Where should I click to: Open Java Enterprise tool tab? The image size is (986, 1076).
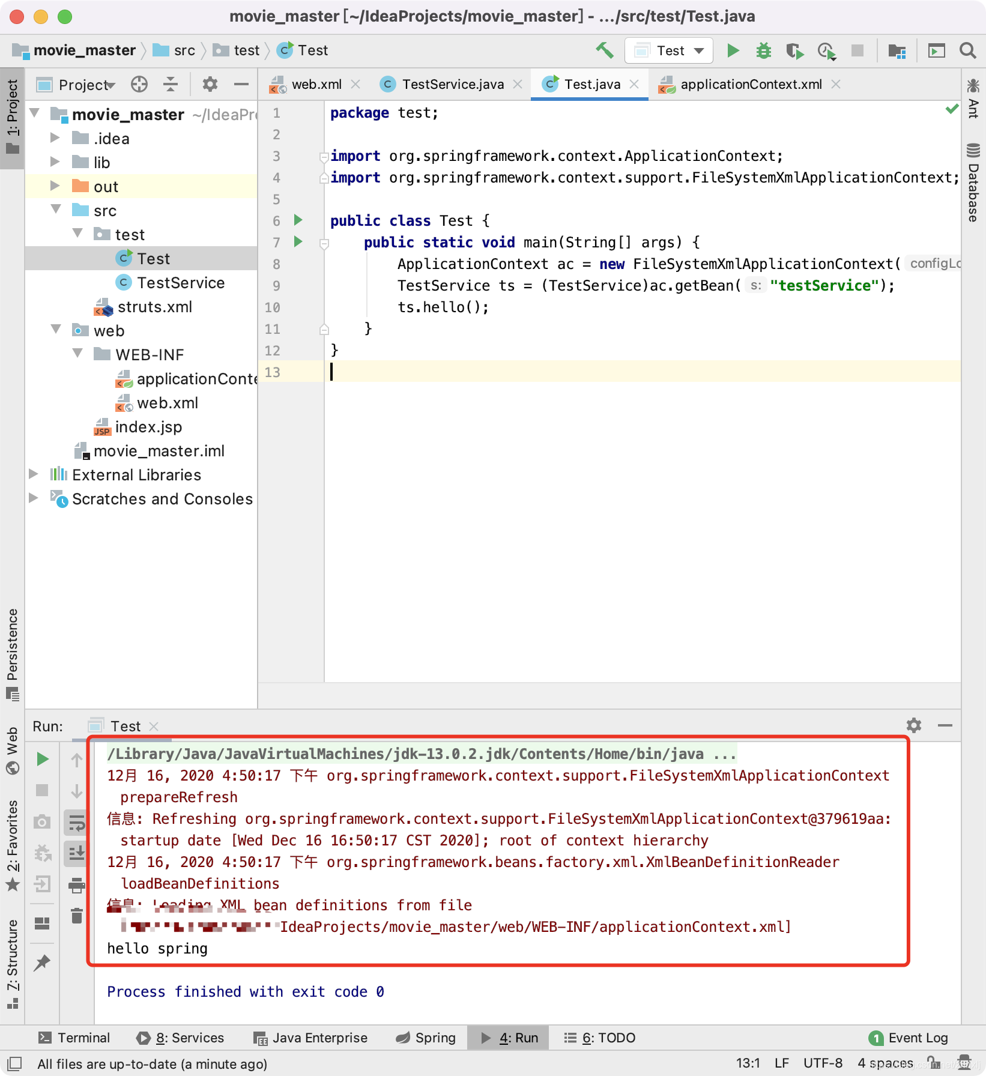pos(310,1038)
